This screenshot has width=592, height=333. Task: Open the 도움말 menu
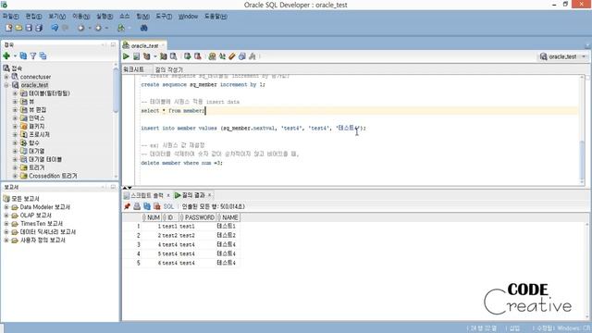(216, 17)
